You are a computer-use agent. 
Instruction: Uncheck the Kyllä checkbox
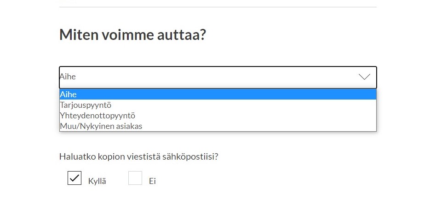pos(75,178)
